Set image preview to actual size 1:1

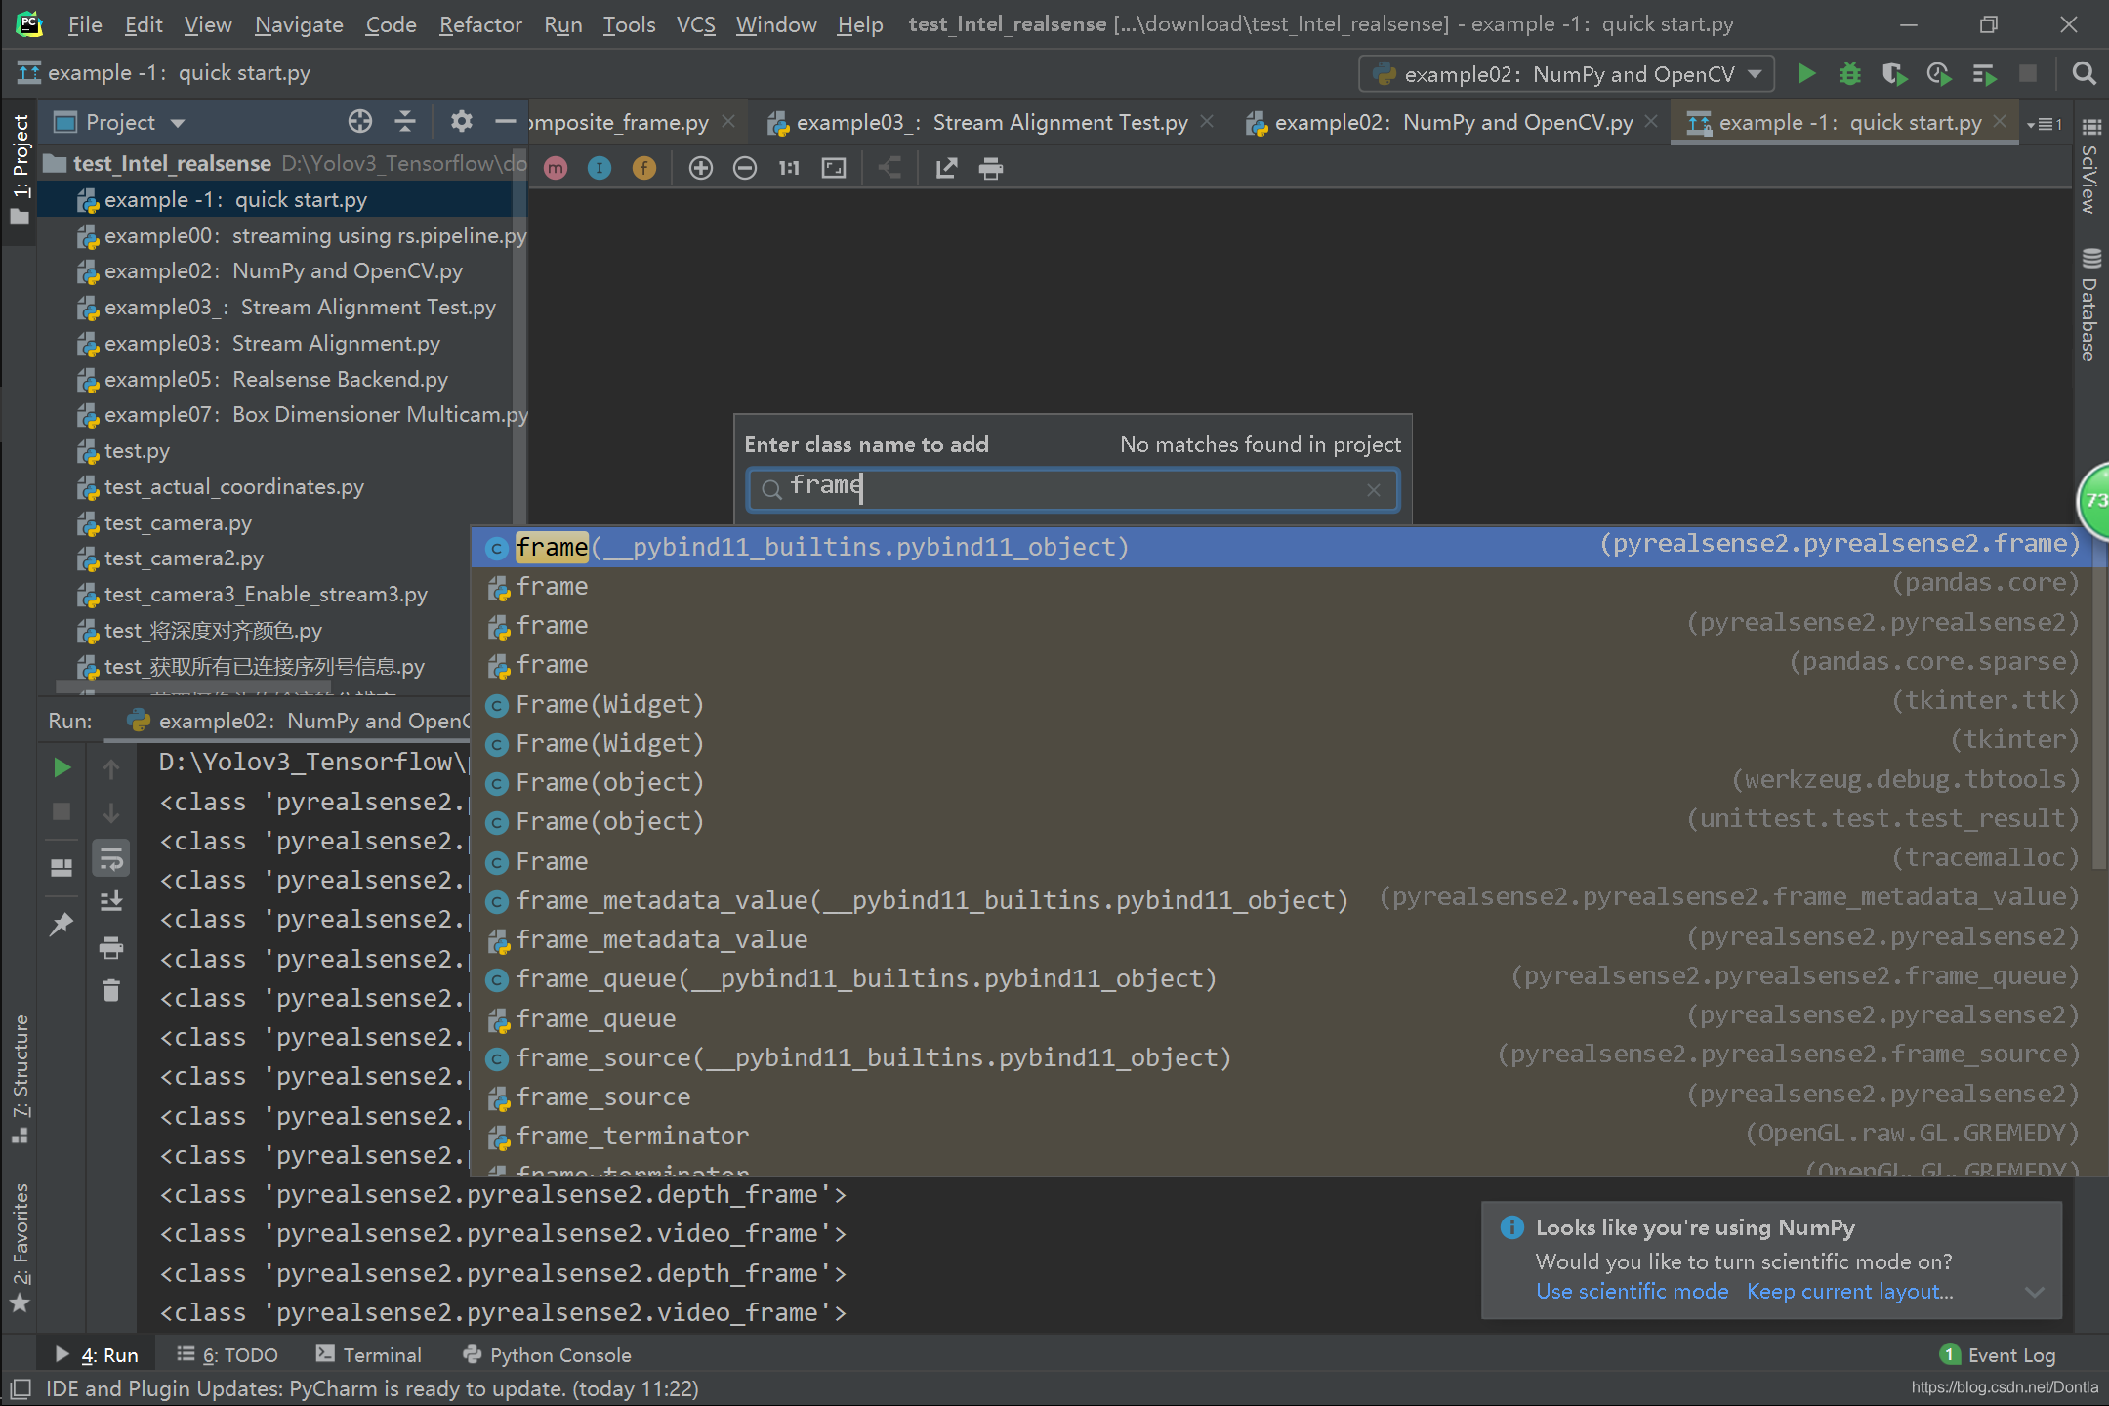tap(788, 167)
